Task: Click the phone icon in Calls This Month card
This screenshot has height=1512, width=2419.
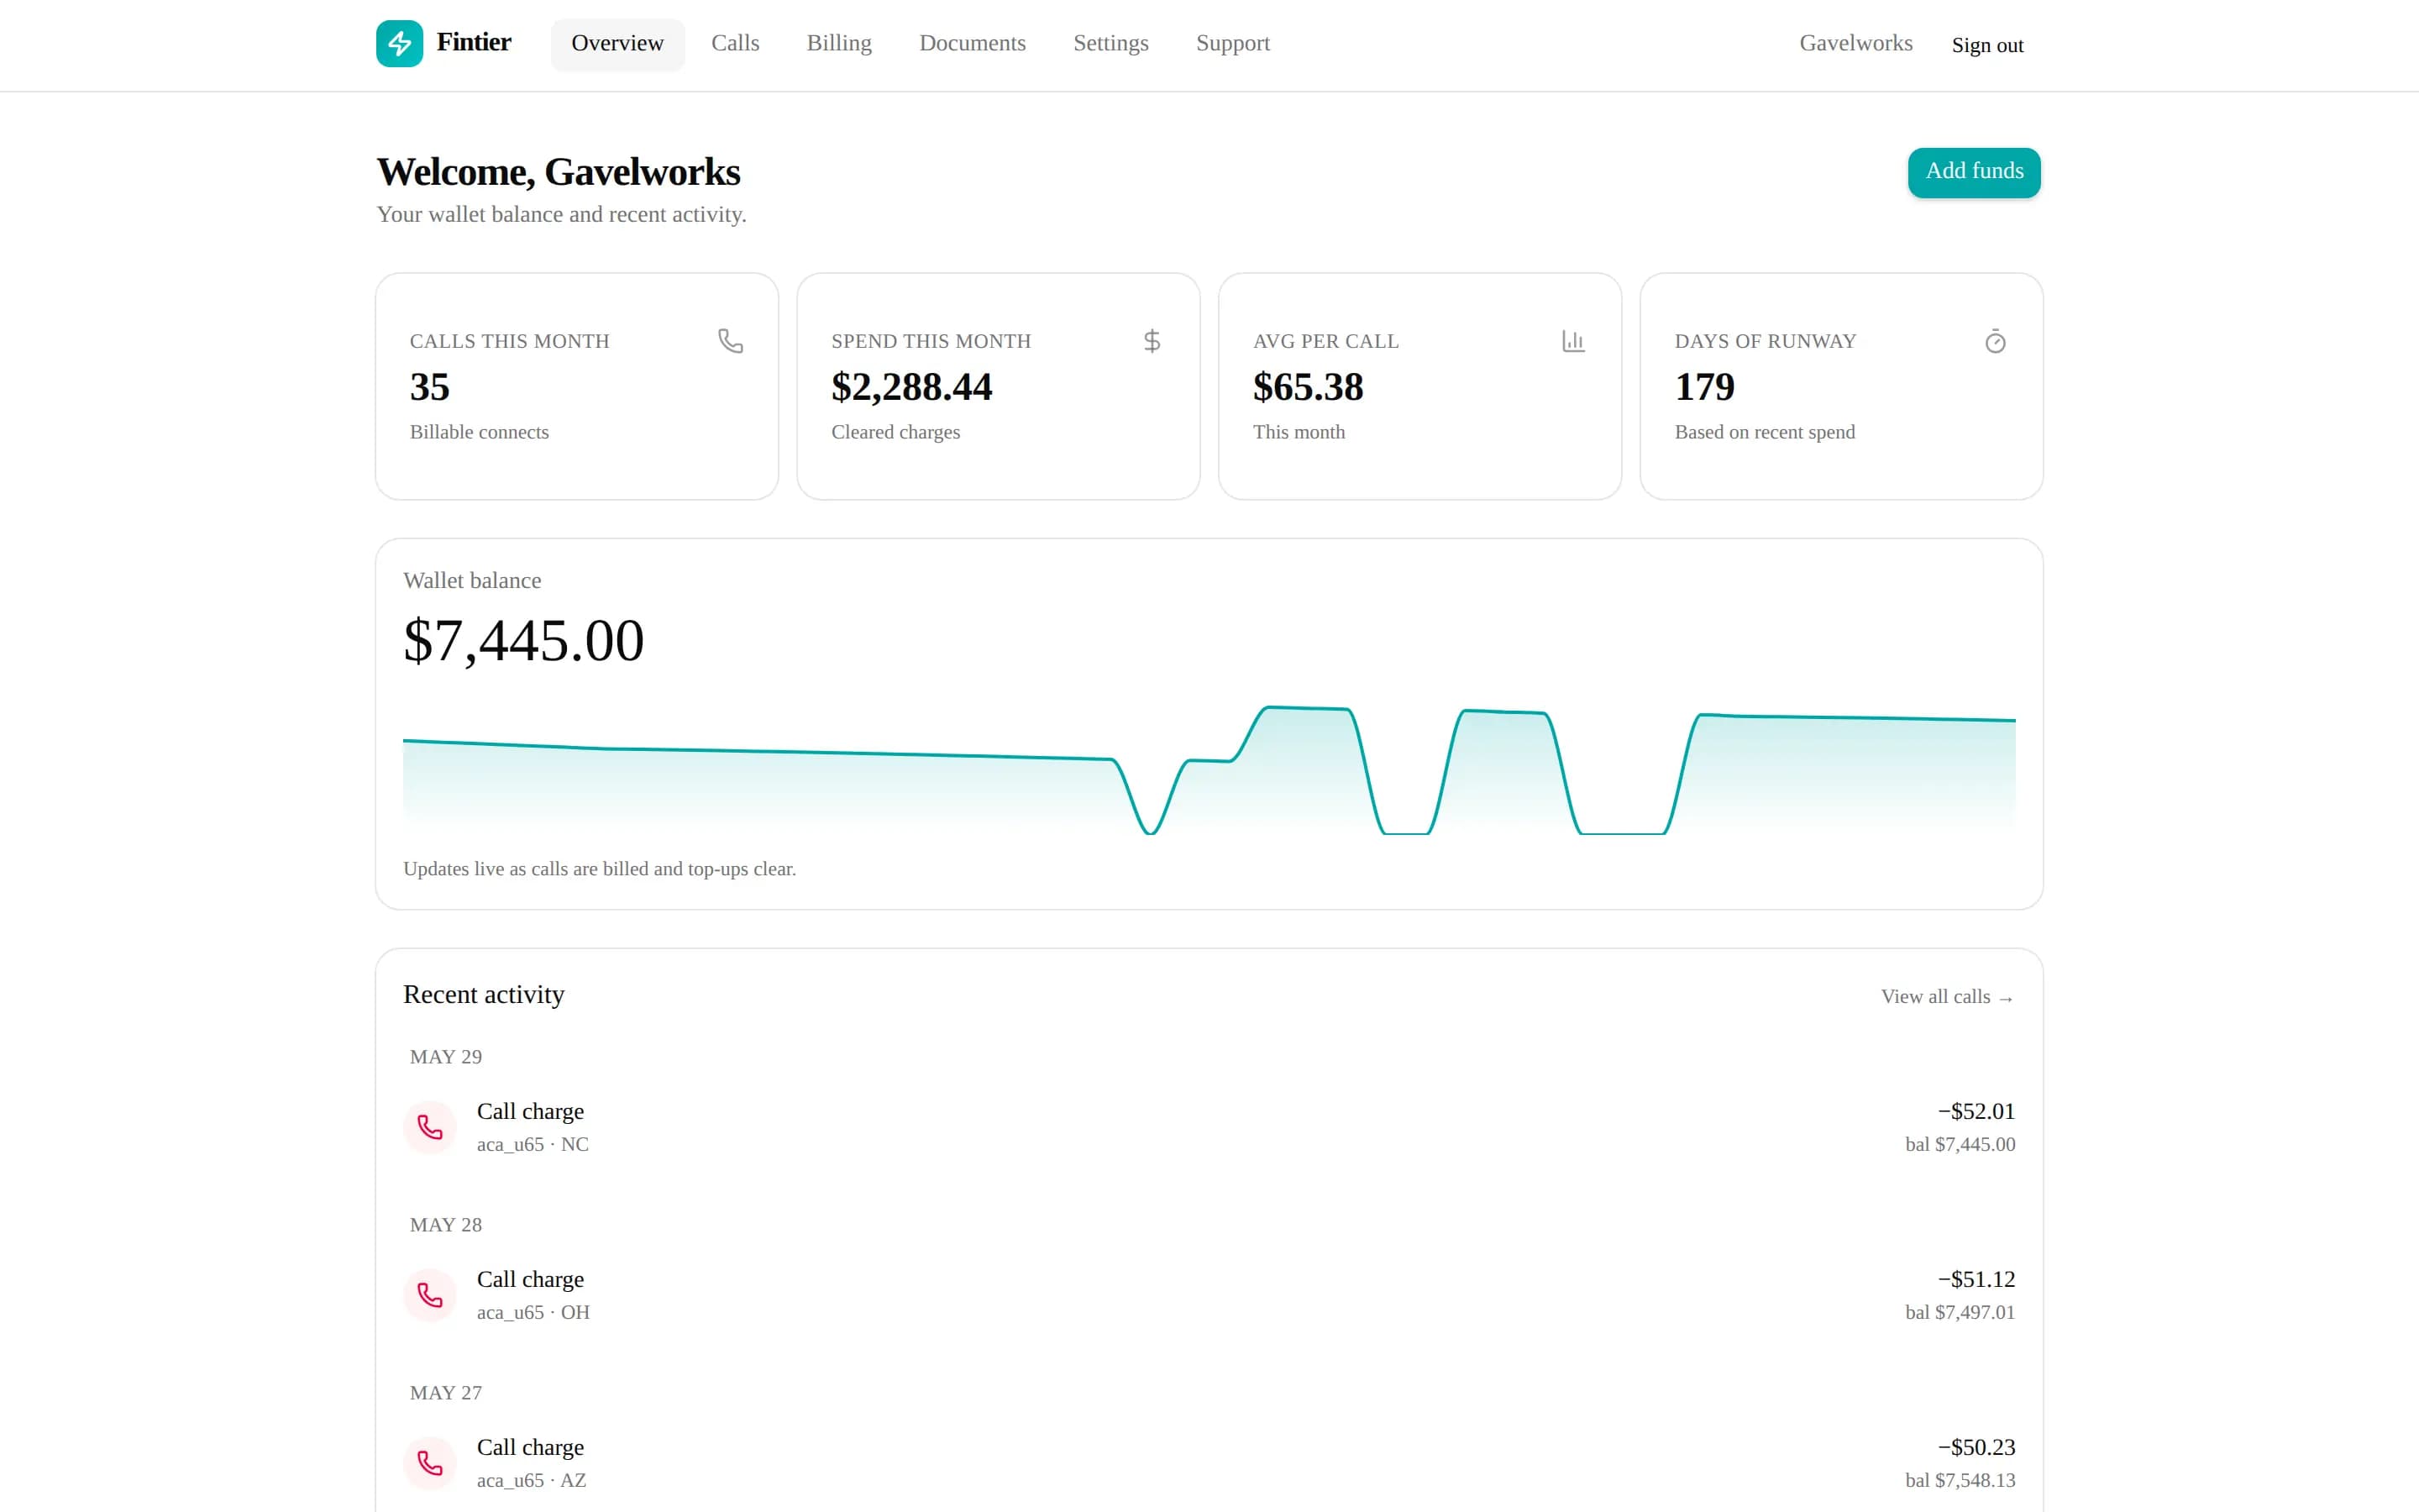Action: (x=731, y=341)
